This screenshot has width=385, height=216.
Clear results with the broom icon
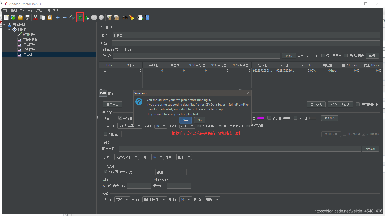point(109,17)
